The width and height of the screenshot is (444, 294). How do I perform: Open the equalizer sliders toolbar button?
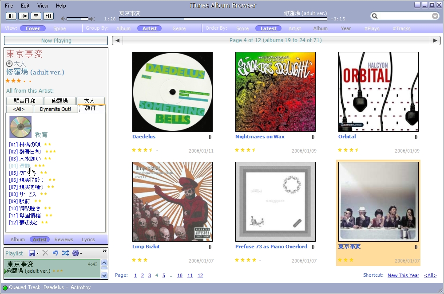point(48,16)
